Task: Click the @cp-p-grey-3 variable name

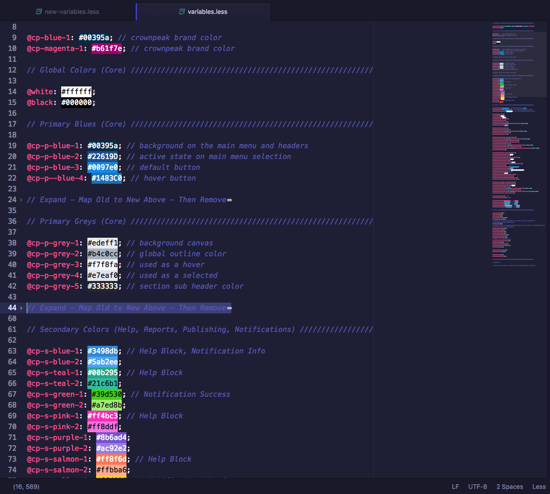Action: click(x=53, y=264)
